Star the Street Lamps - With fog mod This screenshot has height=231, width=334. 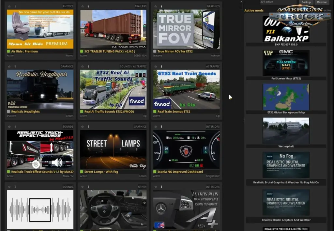(x=83, y=127)
